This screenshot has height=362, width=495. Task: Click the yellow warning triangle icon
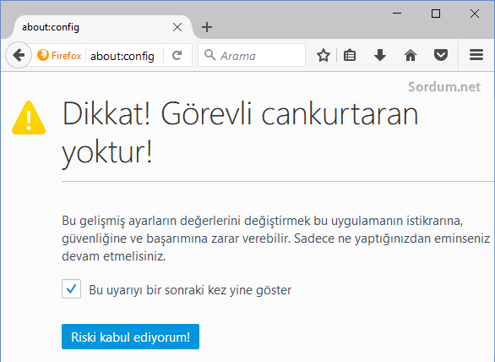click(x=29, y=118)
